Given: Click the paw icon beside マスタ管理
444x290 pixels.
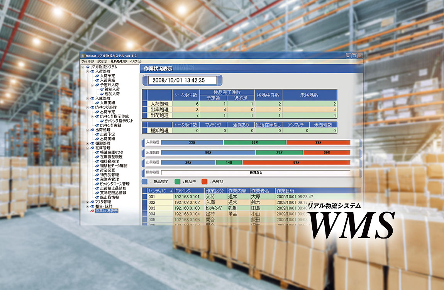Looking at the screenshot, I should tap(92, 202).
